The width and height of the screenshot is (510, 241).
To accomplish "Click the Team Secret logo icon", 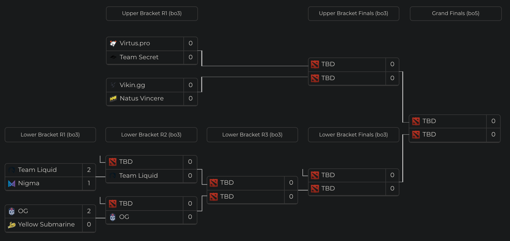I will click(x=113, y=57).
